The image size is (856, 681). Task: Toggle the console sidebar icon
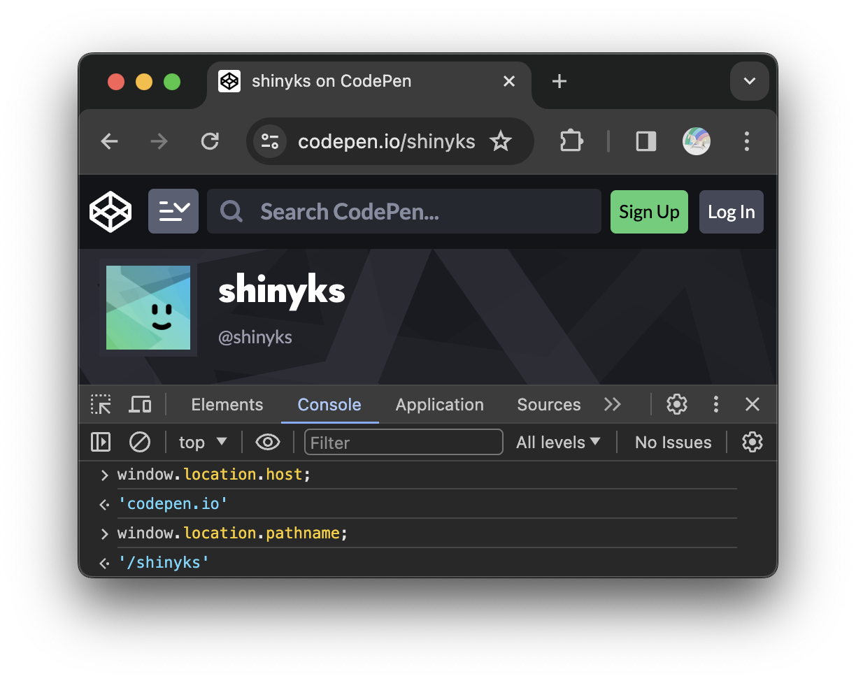101,442
